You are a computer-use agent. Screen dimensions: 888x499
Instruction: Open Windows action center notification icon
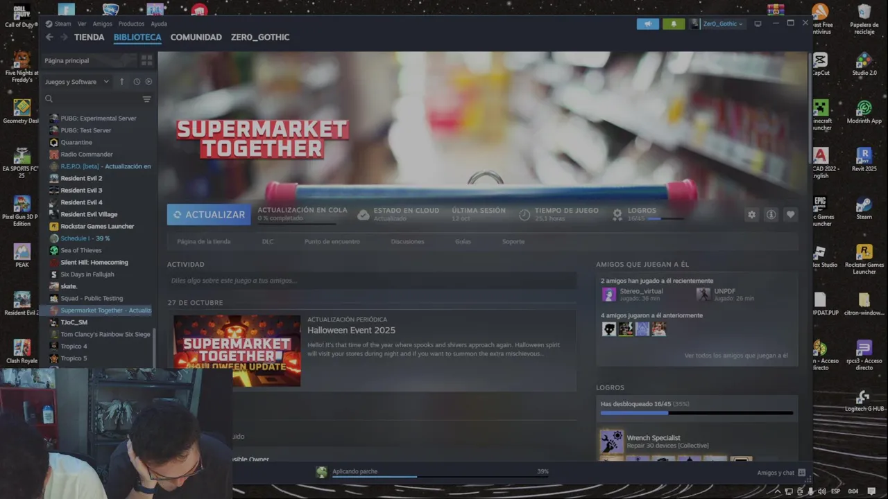[871, 491]
